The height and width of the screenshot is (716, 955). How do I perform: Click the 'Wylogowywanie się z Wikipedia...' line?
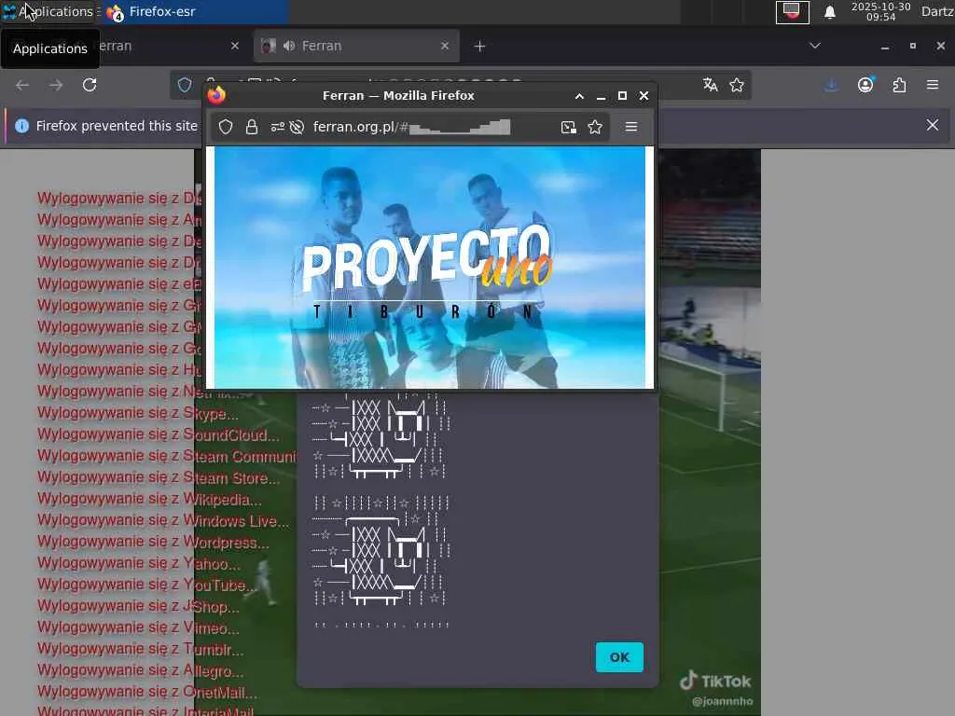click(150, 500)
